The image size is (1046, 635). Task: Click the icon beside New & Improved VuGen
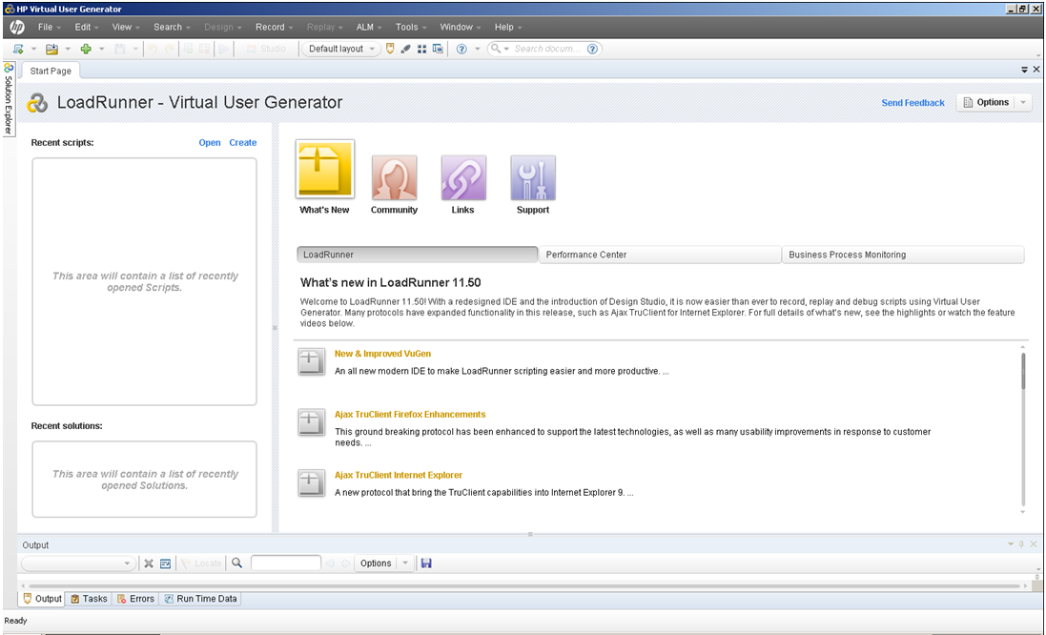[x=312, y=361]
